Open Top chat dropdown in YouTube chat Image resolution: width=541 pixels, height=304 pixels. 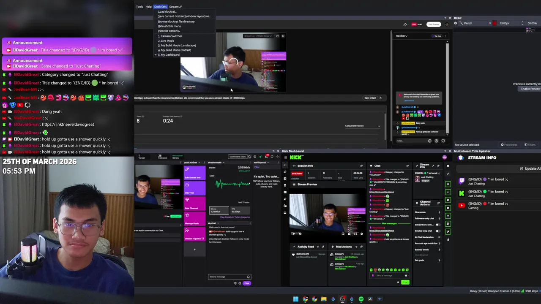(402, 36)
